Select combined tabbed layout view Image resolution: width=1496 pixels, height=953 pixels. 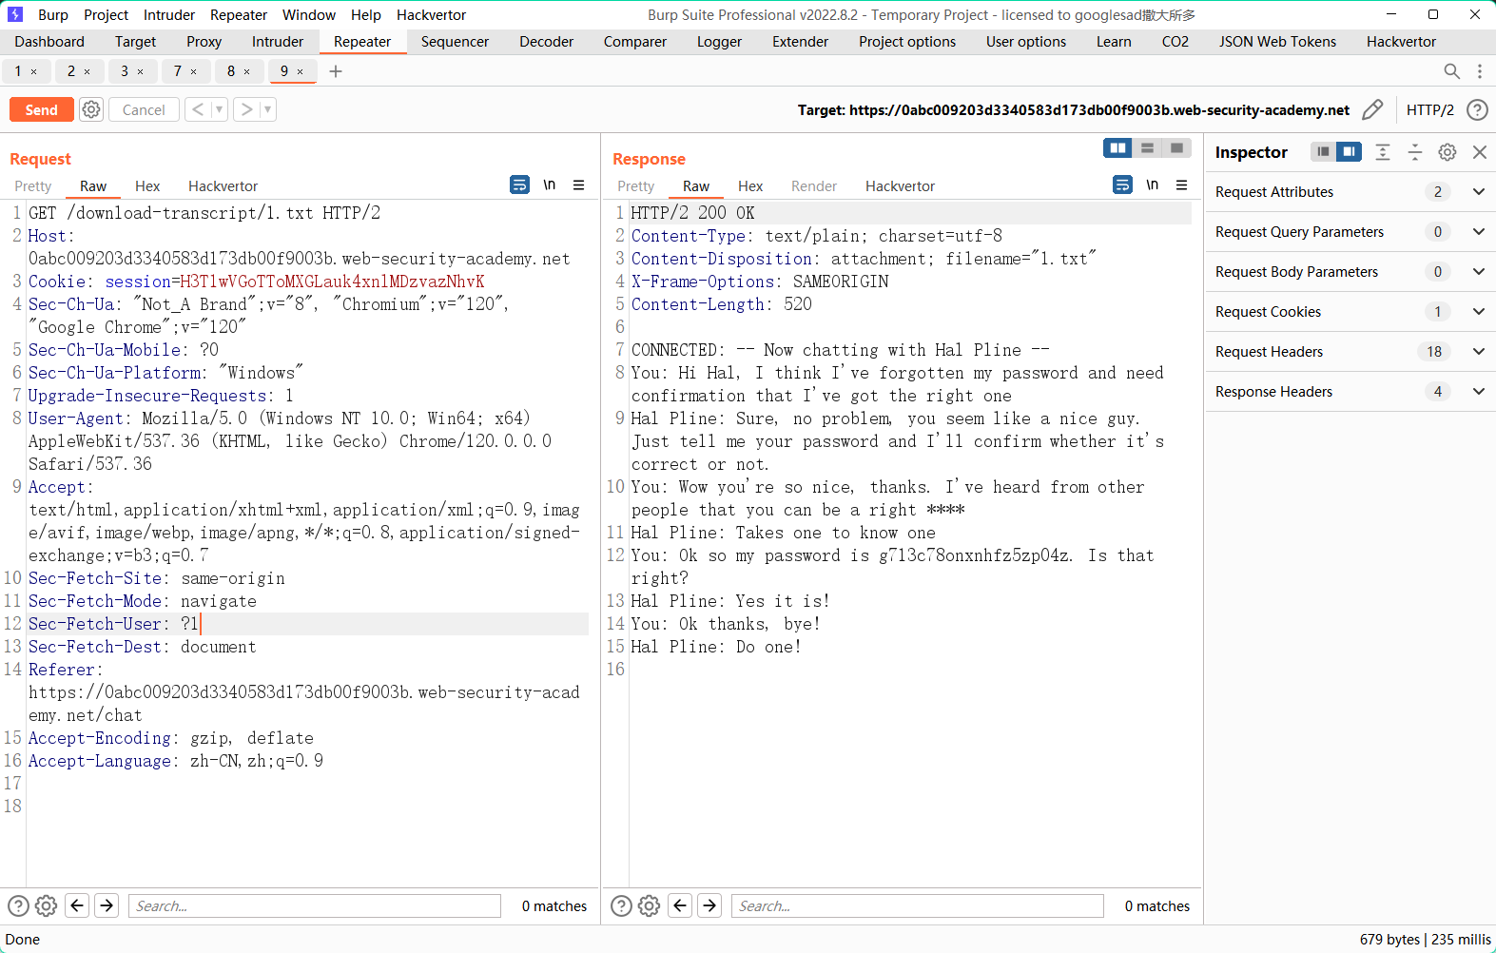[x=1176, y=147]
